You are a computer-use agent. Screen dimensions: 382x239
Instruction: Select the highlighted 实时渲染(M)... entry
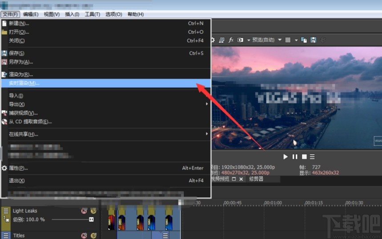coord(106,83)
